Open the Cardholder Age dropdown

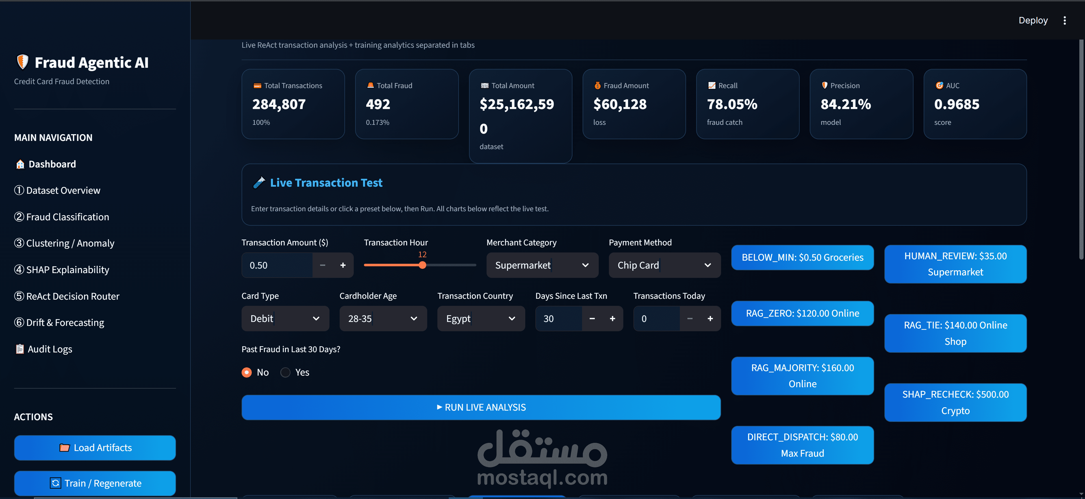(x=383, y=319)
